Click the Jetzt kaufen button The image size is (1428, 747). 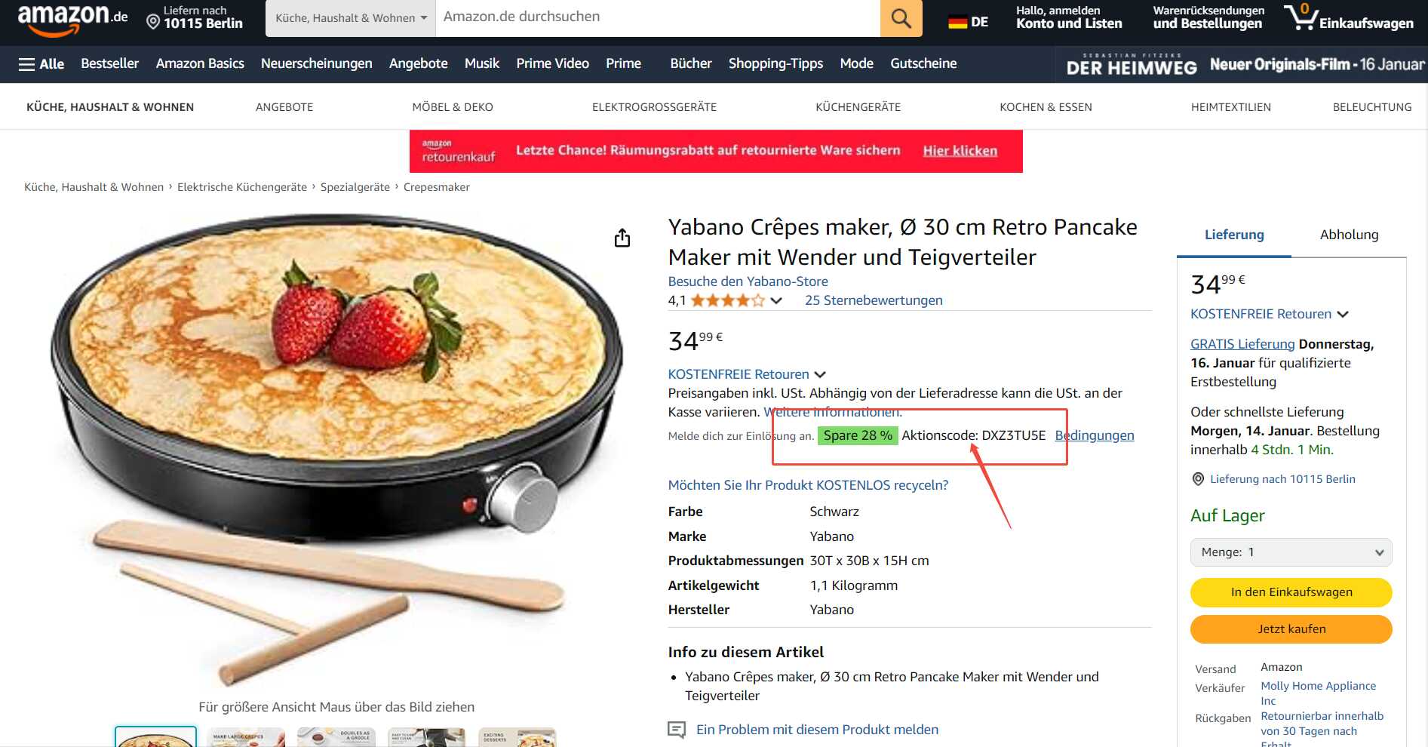(x=1291, y=629)
